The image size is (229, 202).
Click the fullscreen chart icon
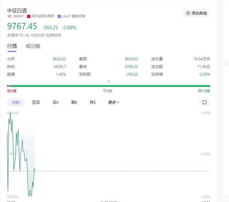pos(204,102)
